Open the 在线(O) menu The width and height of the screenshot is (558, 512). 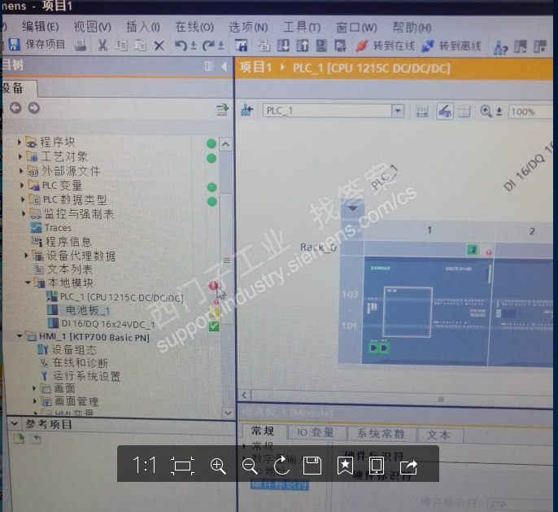[x=194, y=27]
